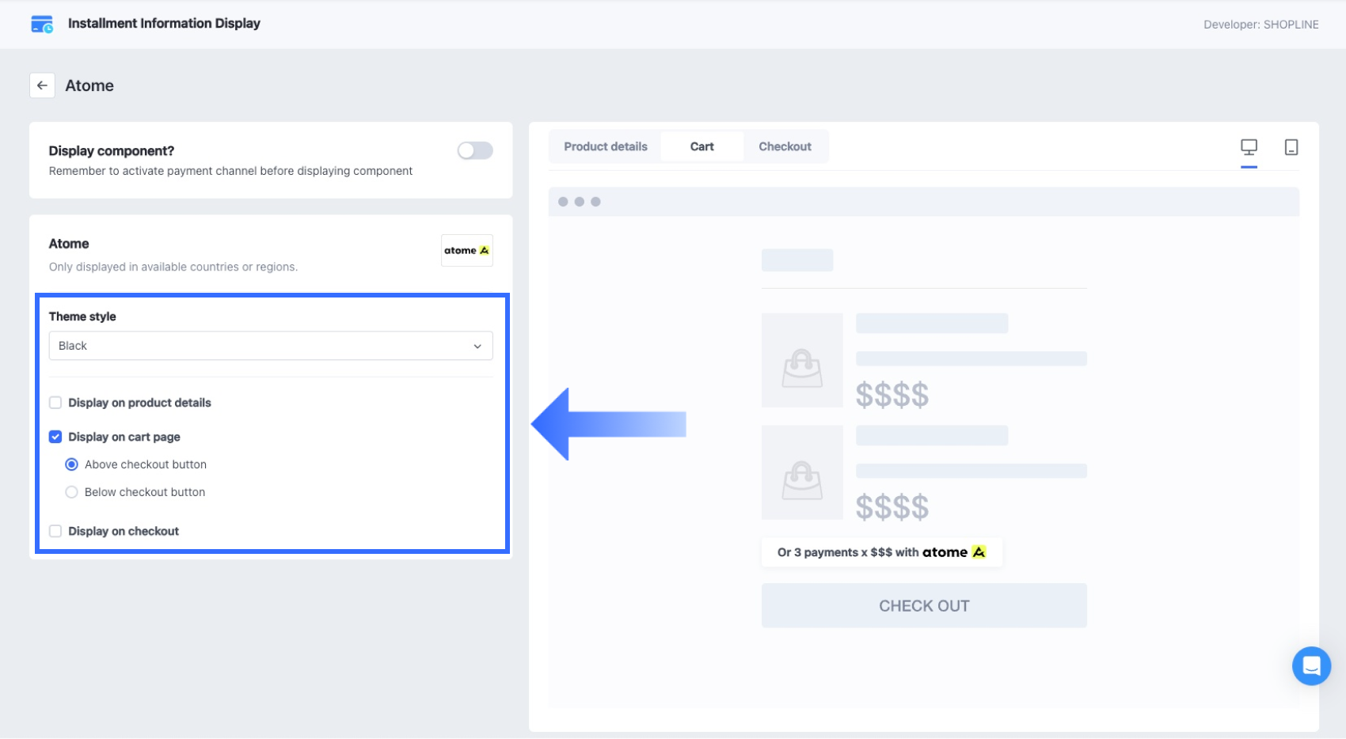Uncheck Display on cart page
This screenshot has width=1346, height=739.
click(x=55, y=437)
